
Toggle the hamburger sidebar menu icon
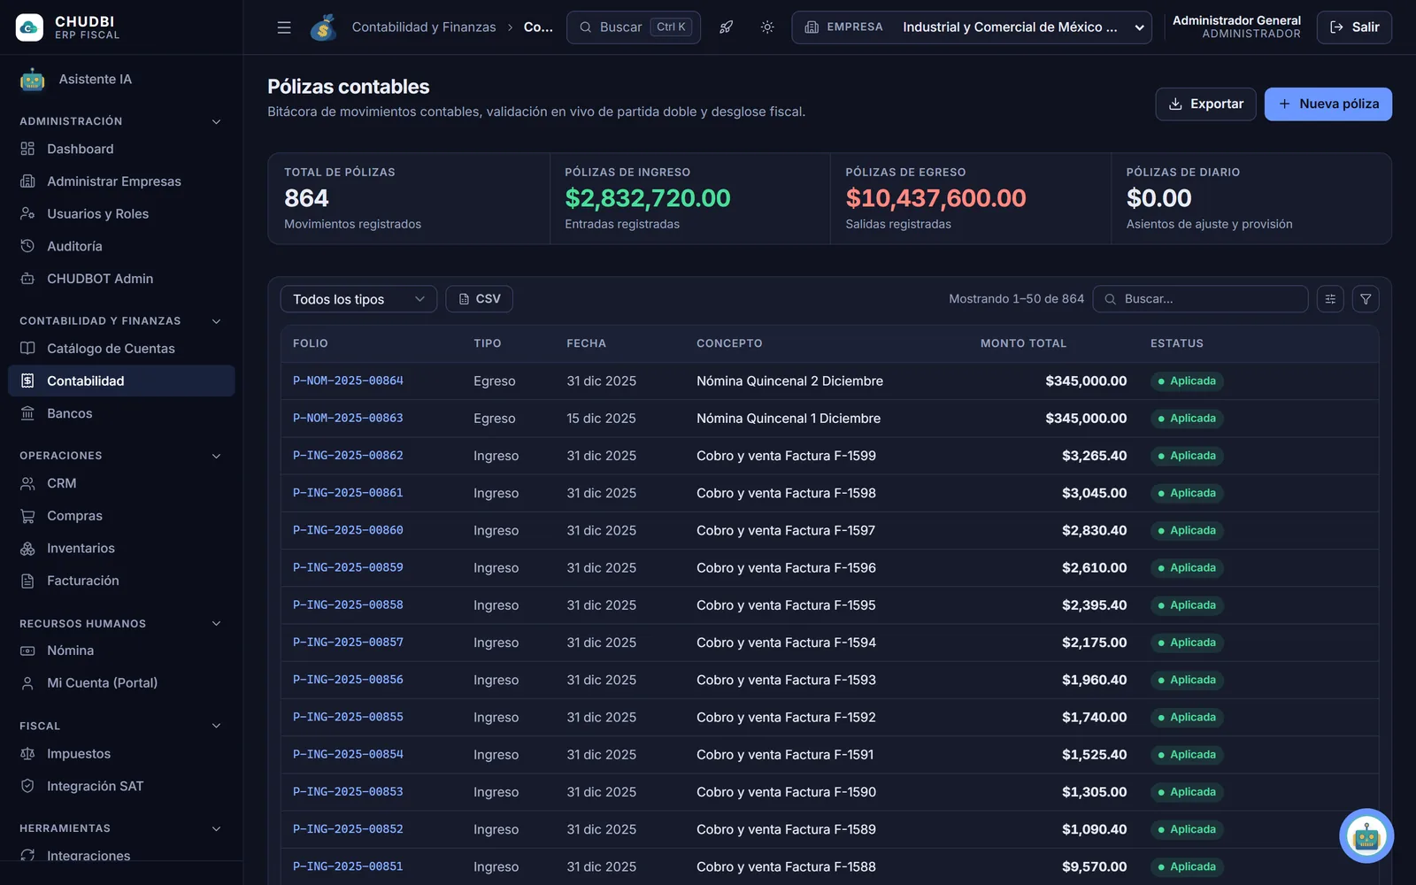click(284, 27)
